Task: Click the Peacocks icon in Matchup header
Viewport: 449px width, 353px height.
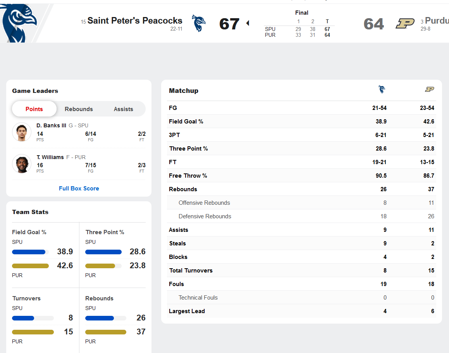Action: coord(382,90)
